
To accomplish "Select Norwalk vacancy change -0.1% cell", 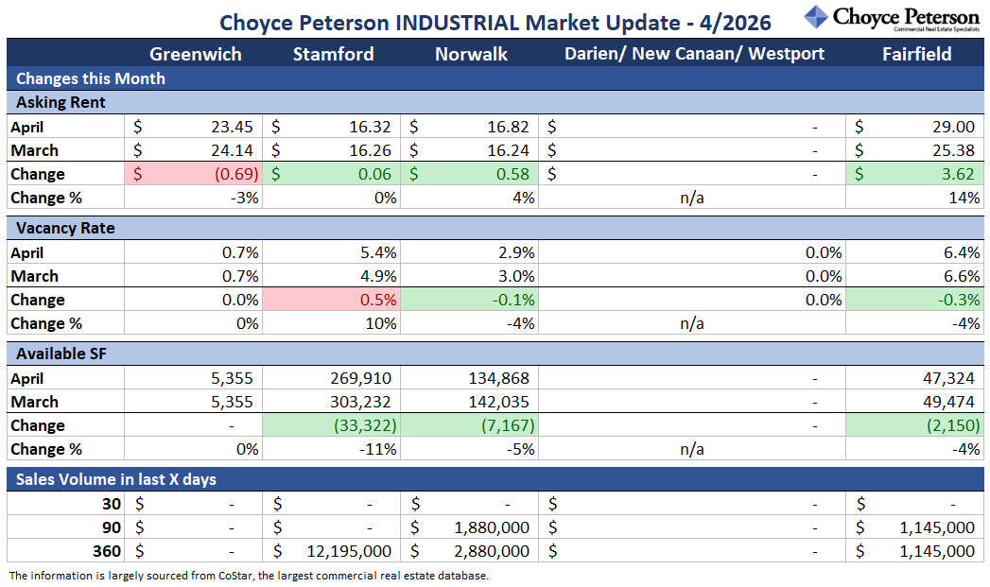I will point(469,300).
